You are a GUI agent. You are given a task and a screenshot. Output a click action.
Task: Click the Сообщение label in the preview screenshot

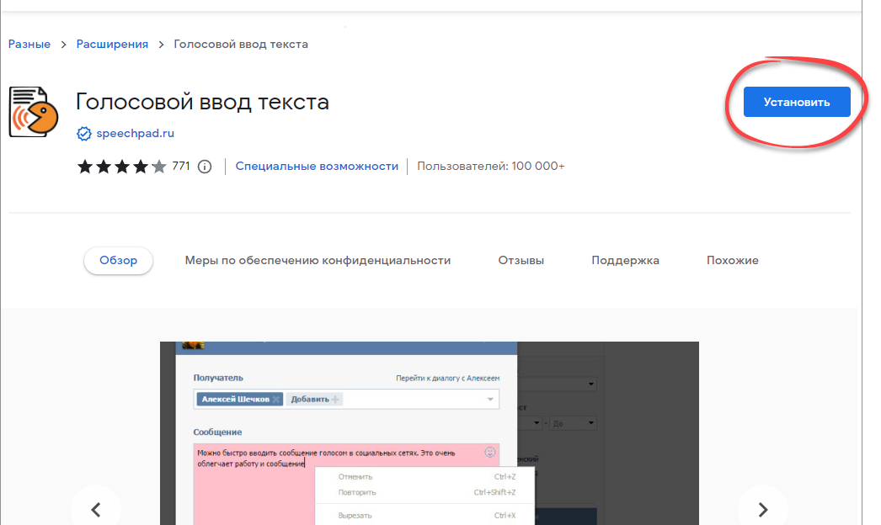click(x=217, y=432)
